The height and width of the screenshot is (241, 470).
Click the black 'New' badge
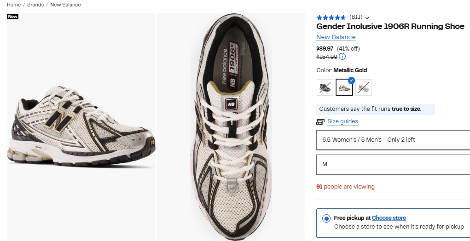coord(12,17)
